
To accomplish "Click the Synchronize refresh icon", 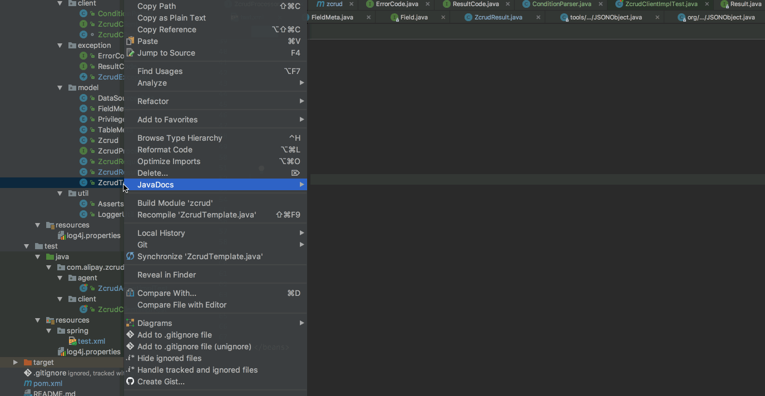I will click(130, 256).
